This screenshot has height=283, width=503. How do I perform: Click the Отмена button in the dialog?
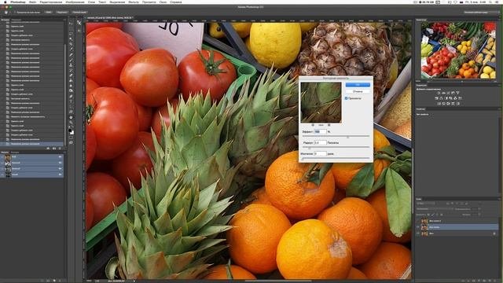[x=358, y=91]
